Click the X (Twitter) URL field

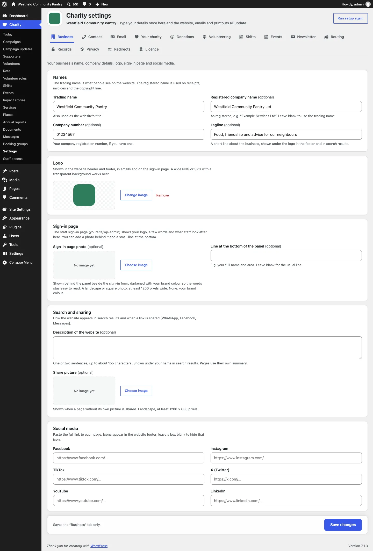(286, 479)
